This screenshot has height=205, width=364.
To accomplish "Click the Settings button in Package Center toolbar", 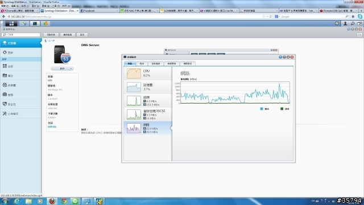I will tap(82, 35).
